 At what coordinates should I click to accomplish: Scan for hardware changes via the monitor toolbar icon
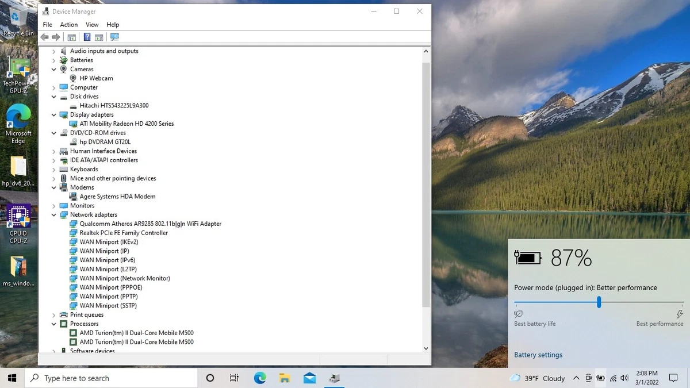tap(114, 37)
